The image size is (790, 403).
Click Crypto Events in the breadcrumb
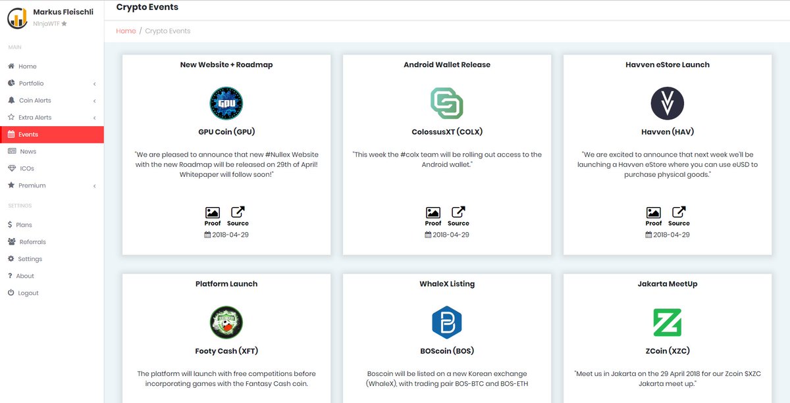point(168,31)
